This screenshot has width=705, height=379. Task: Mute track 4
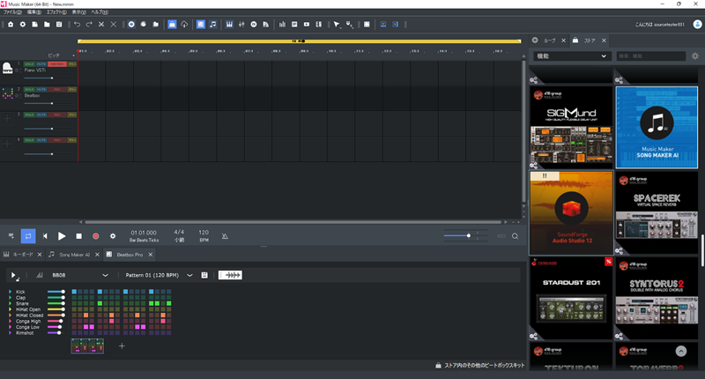pyautogui.click(x=41, y=140)
